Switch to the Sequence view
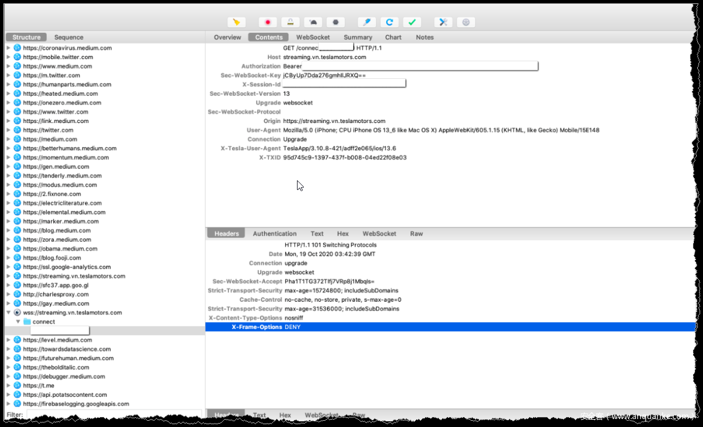This screenshot has width=703, height=427. (69, 37)
